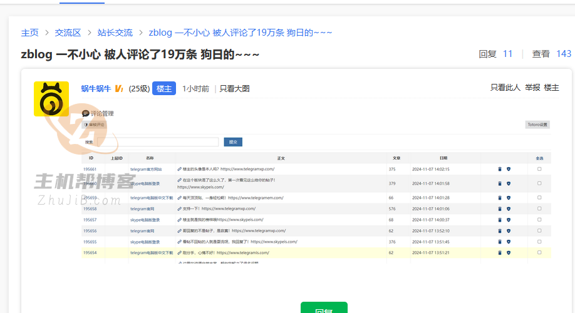The height and width of the screenshot is (313, 575).
Task: Delete comment 195655 with its trash icon
Action: [499, 242]
